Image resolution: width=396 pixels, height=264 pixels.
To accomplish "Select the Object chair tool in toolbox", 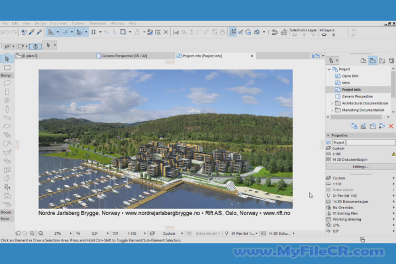I will click(7, 187).
